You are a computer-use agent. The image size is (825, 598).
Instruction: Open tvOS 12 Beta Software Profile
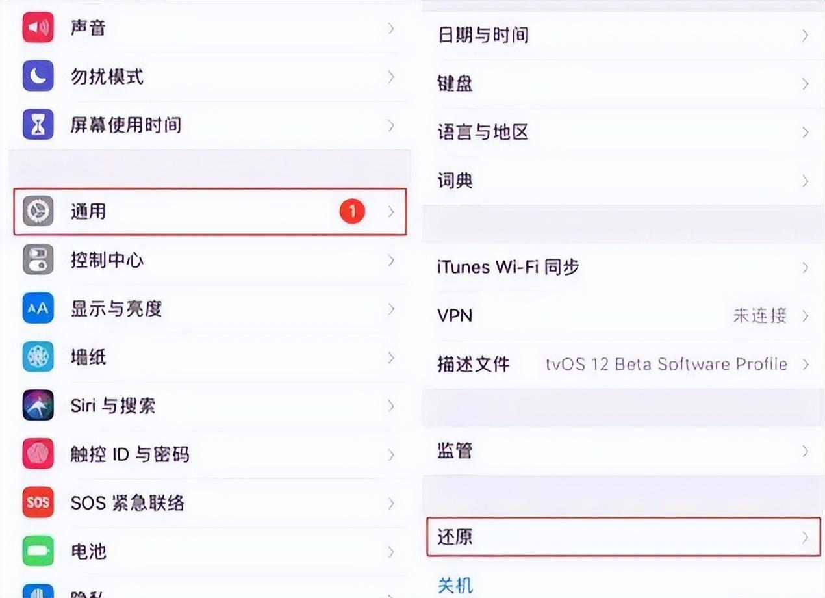tap(666, 364)
